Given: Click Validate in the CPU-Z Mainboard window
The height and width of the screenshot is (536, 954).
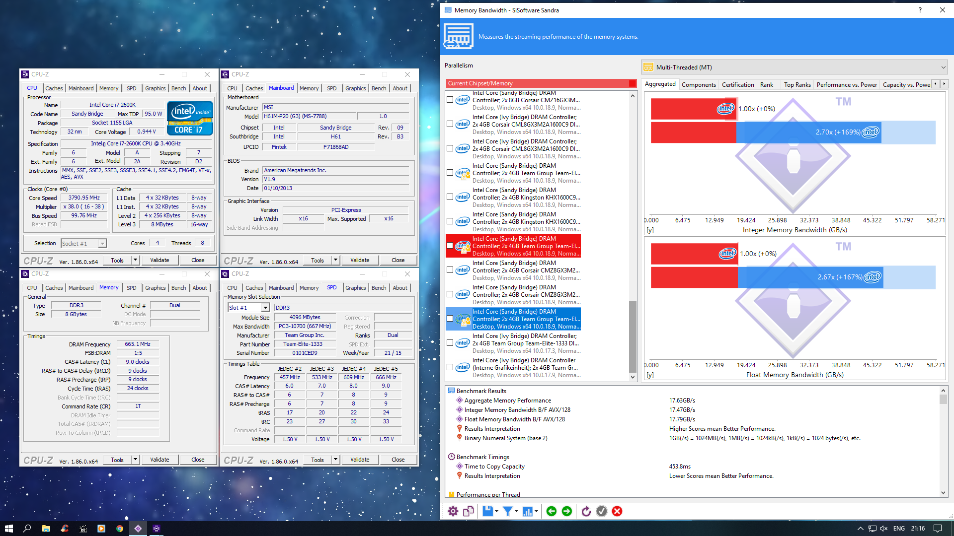Looking at the screenshot, I should (x=359, y=260).
